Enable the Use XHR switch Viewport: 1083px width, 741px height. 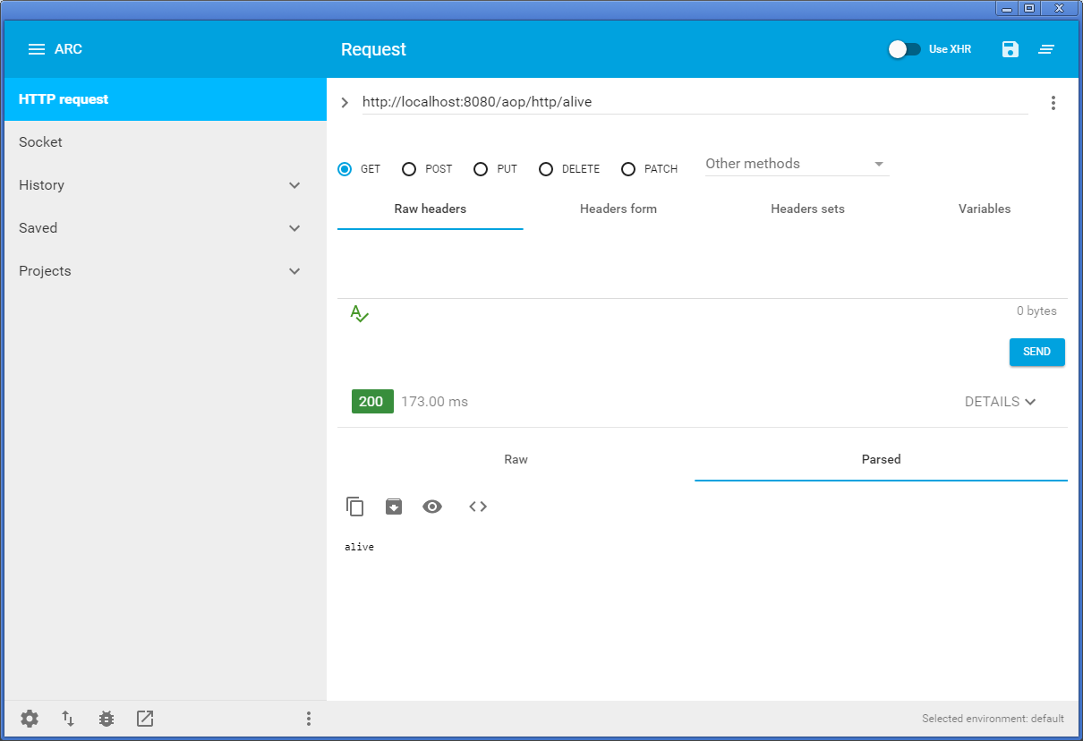click(x=904, y=49)
